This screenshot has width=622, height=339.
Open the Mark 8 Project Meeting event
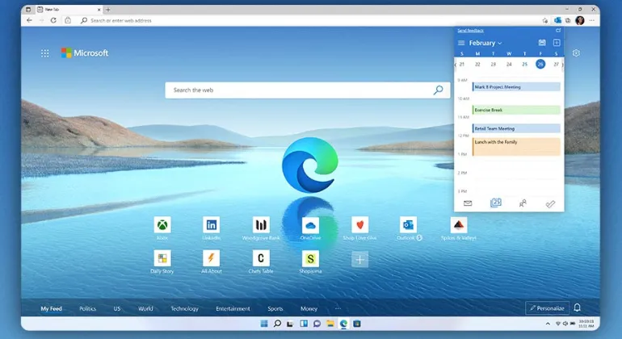point(516,87)
